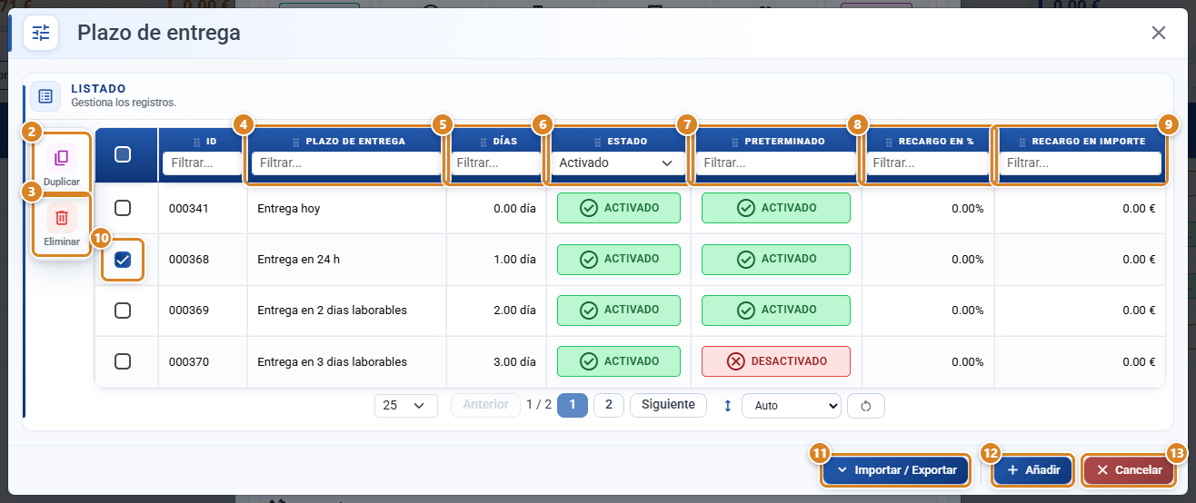Viewport: 1196px width, 503px height.
Task: Toggle Preterminado Desactivado badge for row 000370
Action: (x=776, y=361)
